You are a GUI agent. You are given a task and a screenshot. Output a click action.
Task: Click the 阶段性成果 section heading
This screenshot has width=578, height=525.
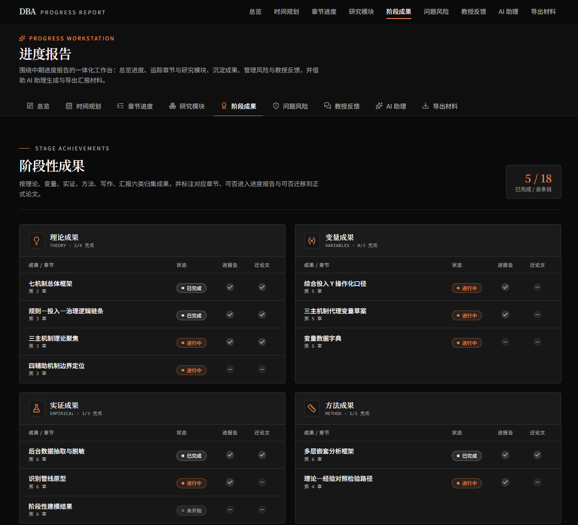point(52,166)
